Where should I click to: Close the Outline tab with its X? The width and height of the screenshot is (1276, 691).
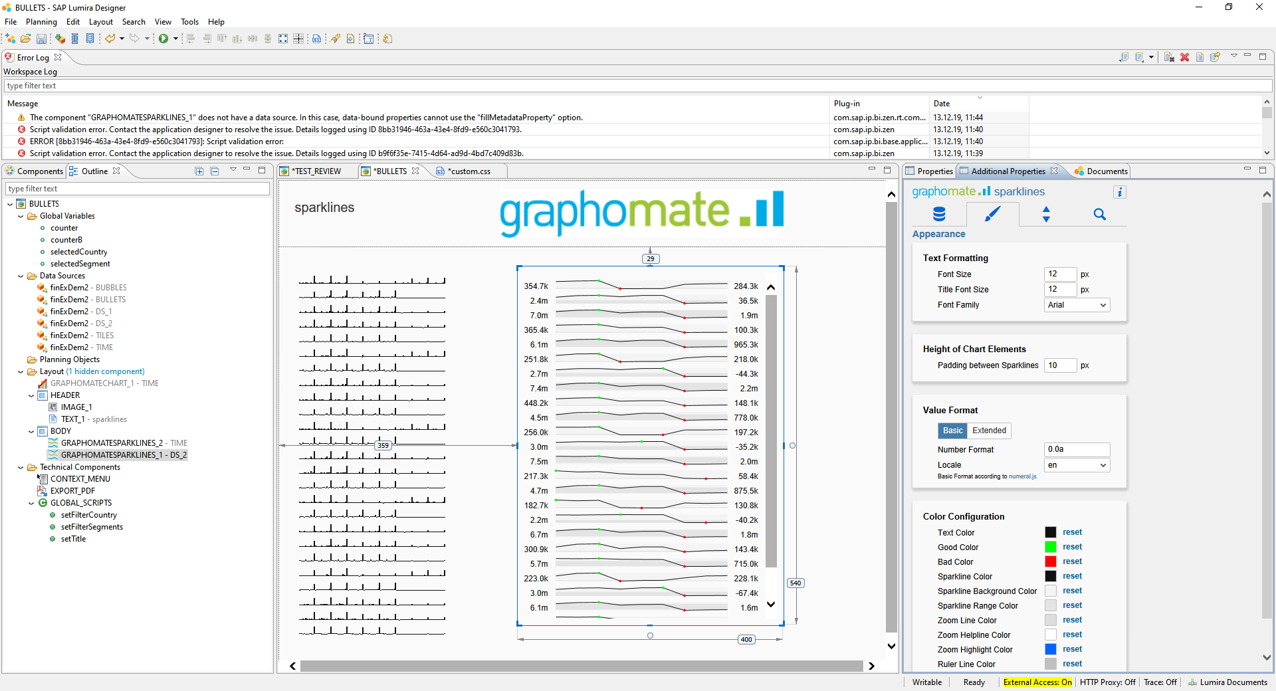(116, 171)
